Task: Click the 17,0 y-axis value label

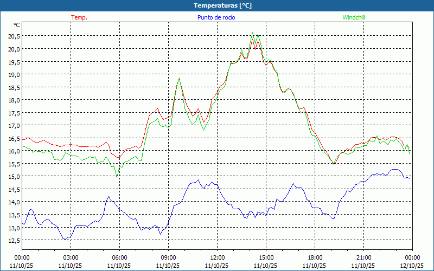Action: coord(14,126)
